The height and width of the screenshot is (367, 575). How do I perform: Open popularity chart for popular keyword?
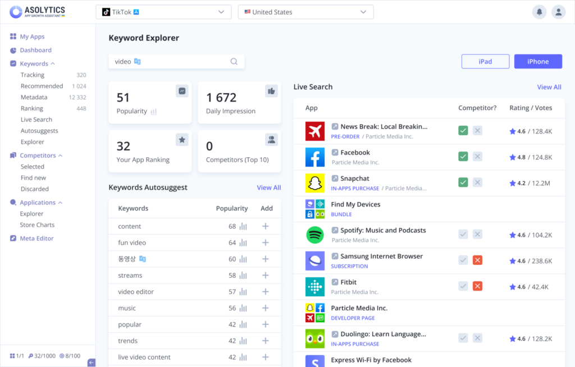click(243, 324)
